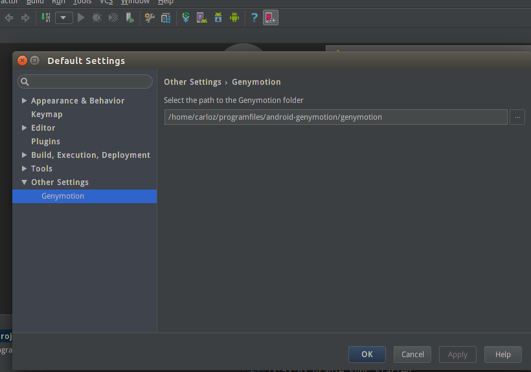Click Sync Project with Gradle Files icon
The height and width of the screenshot is (372, 531).
point(186,17)
